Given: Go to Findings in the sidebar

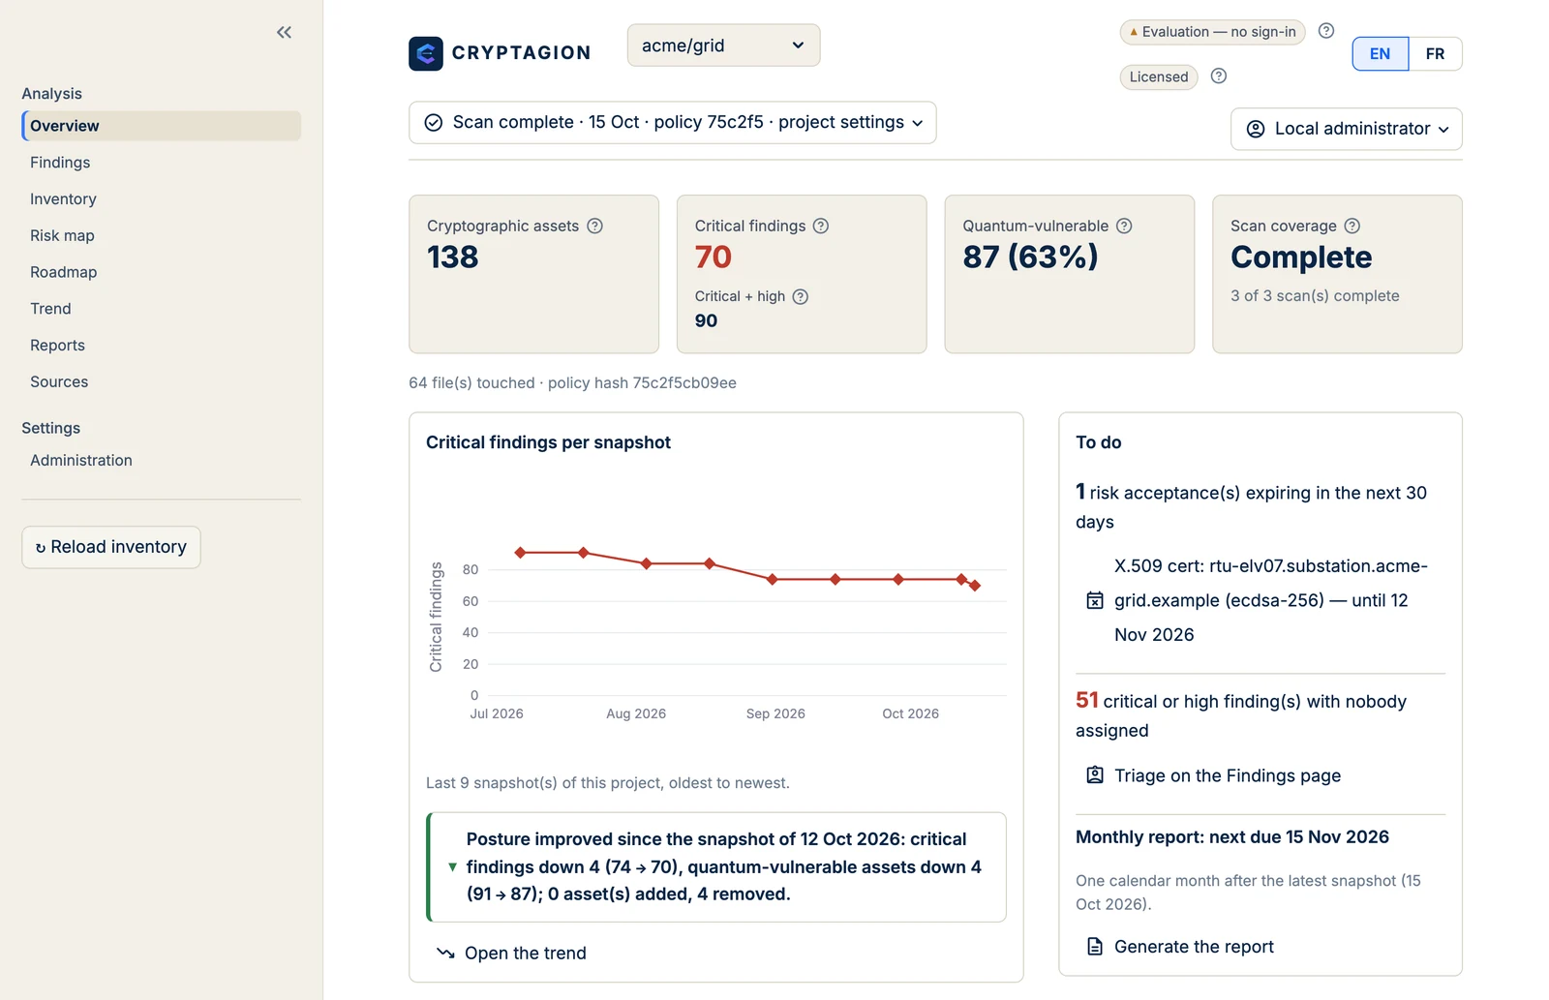Looking at the screenshot, I should [x=60, y=163].
